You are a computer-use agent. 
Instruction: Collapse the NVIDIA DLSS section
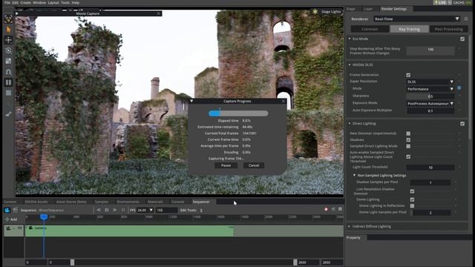coord(350,65)
